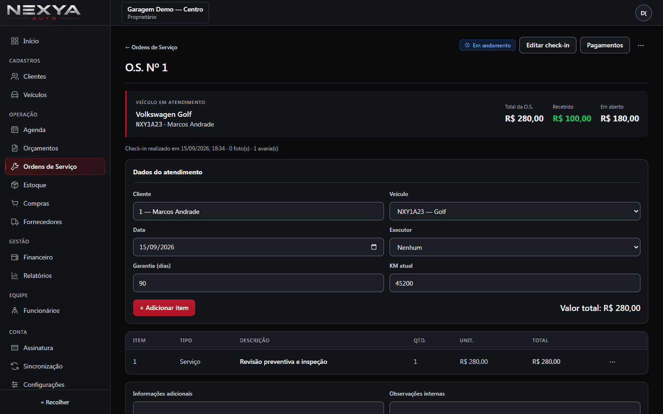Open Assinatura settings
This screenshot has width=663, height=414.
(x=55, y=348)
